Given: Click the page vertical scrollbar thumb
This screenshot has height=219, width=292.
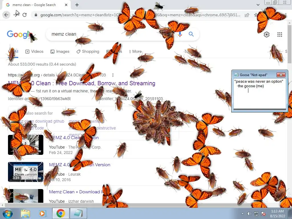Looking at the screenshot, I should (290, 44).
